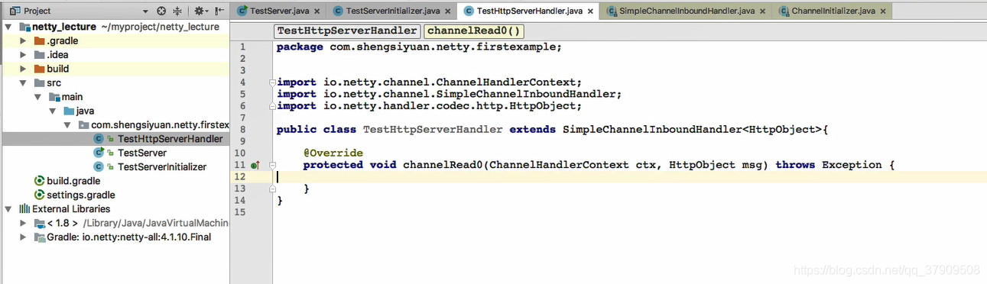Close the SimpleChannelInboundHandler.java tab
The width and height of the screenshot is (987, 284).
pyautogui.click(x=763, y=11)
